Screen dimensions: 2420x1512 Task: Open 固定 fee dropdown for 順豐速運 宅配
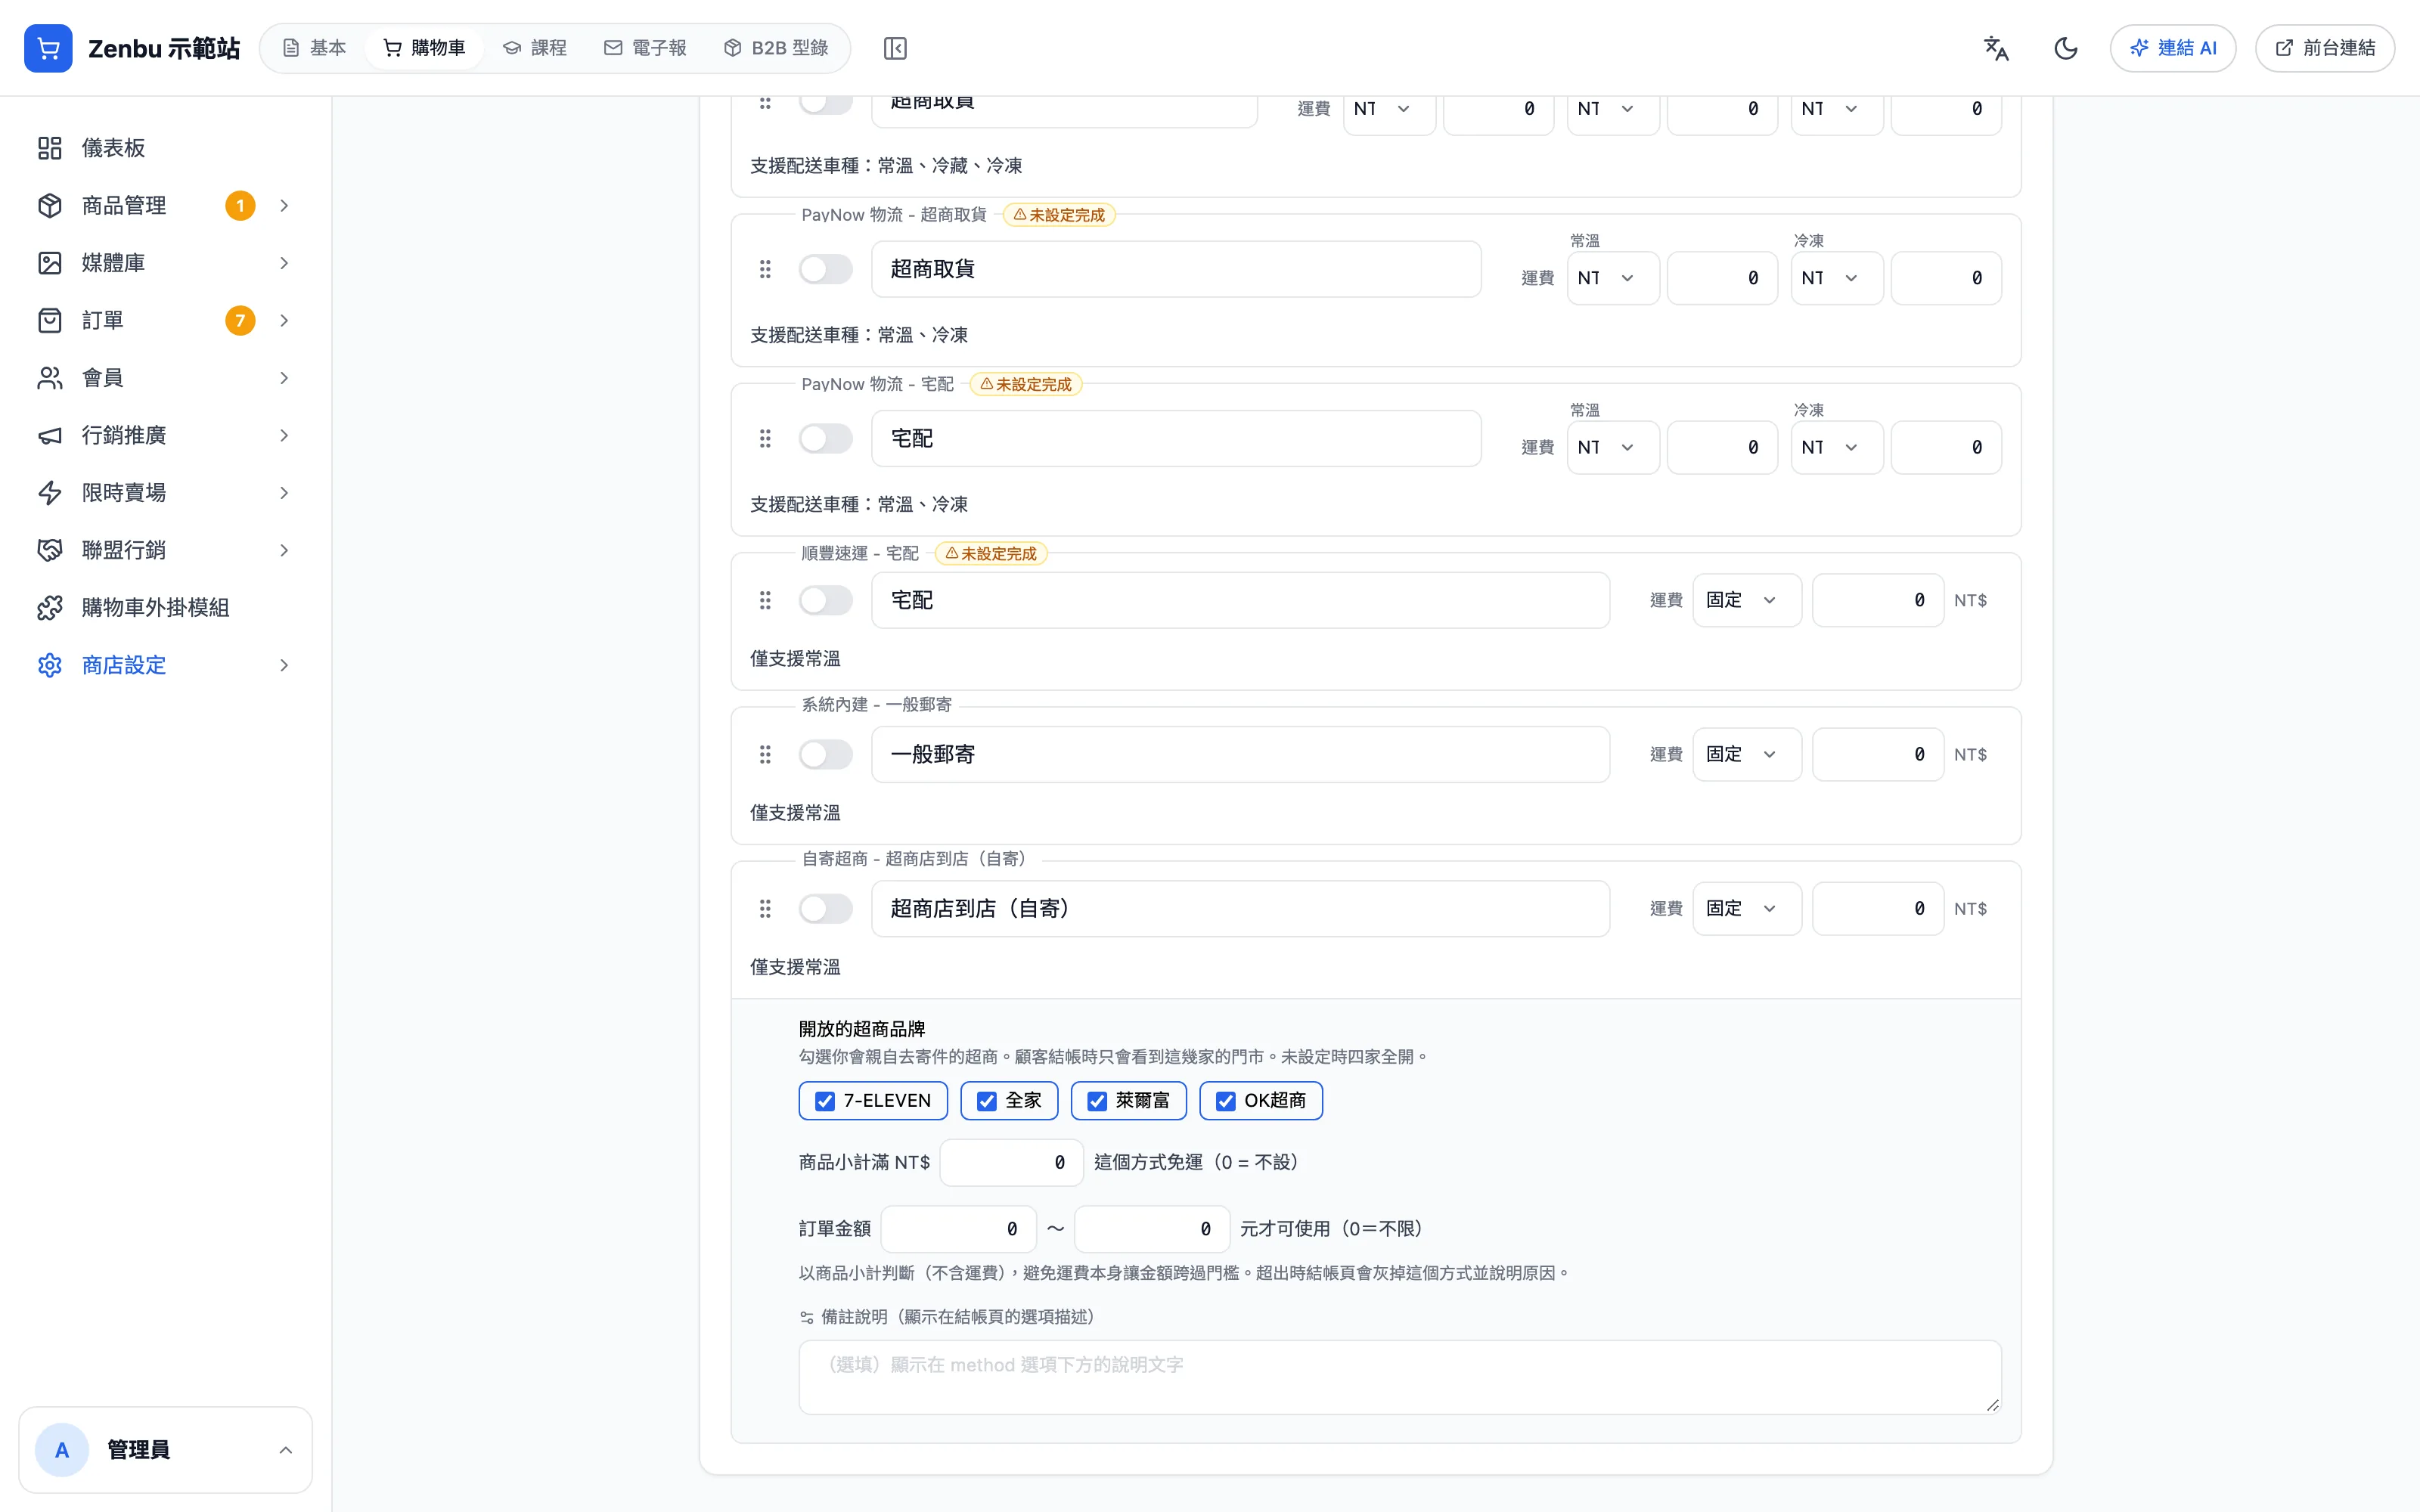1746,600
